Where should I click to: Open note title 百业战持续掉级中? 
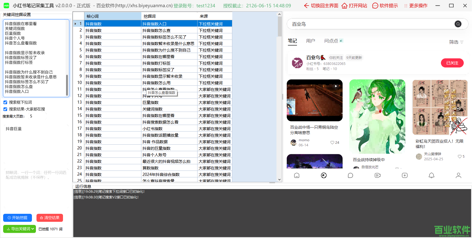(369, 160)
